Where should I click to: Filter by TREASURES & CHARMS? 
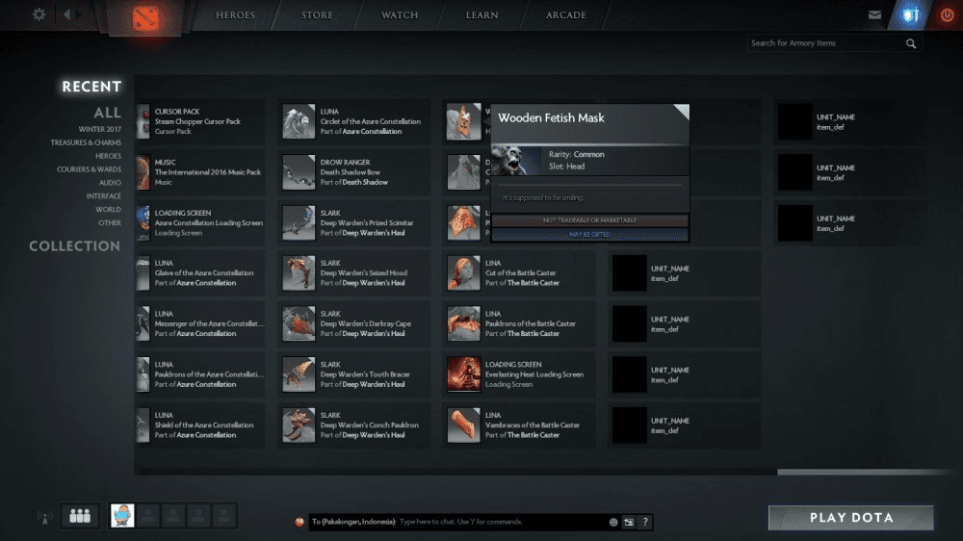[x=86, y=142]
